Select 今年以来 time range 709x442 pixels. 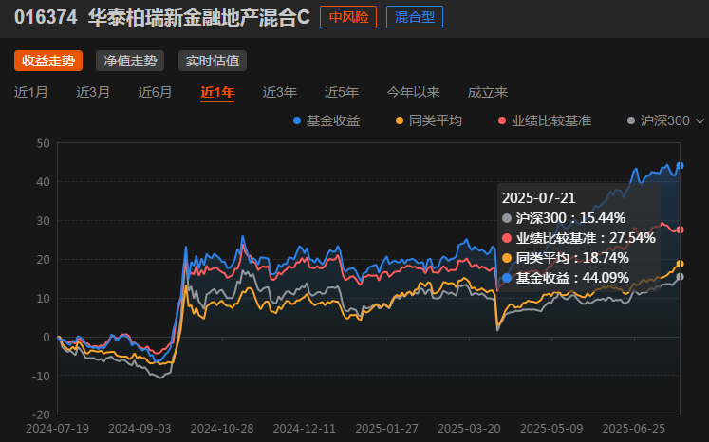tap(413, 92)
